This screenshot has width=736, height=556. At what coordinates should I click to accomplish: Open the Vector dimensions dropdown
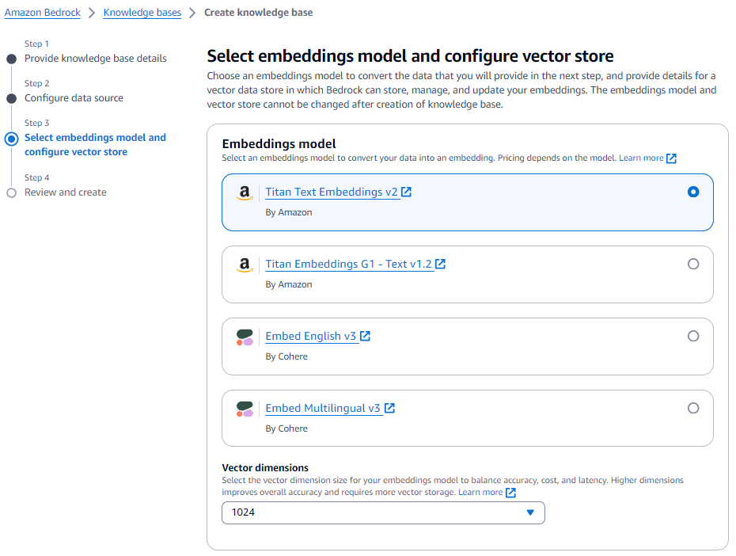383,512
